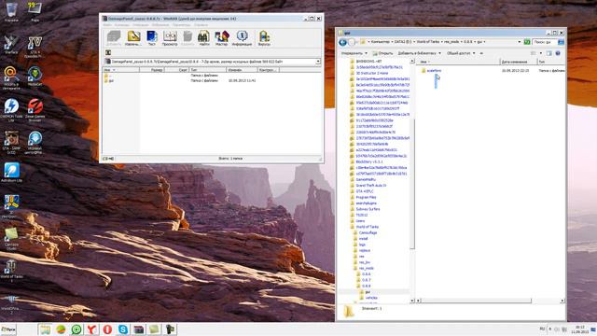Sort by Name column in Explorer

(x=459, y=62)
